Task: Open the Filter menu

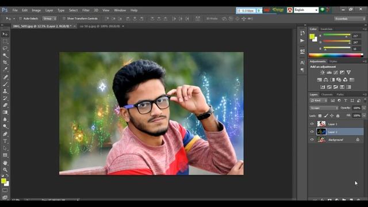Action: click(x=86, y=10)
